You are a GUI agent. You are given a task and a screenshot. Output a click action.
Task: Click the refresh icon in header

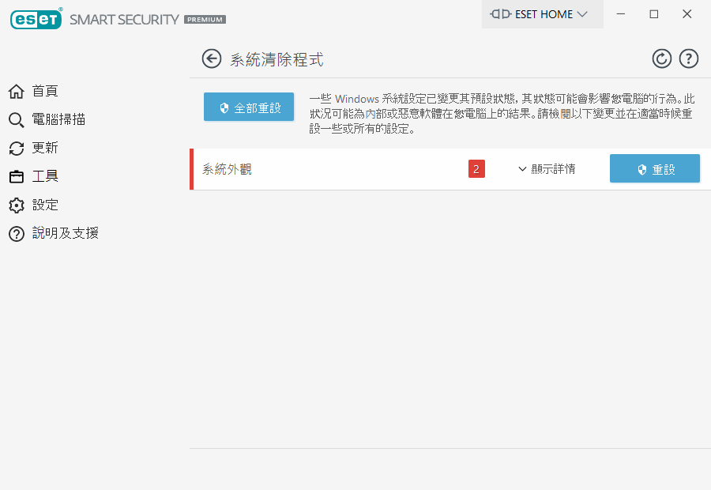tap(661, 58)
